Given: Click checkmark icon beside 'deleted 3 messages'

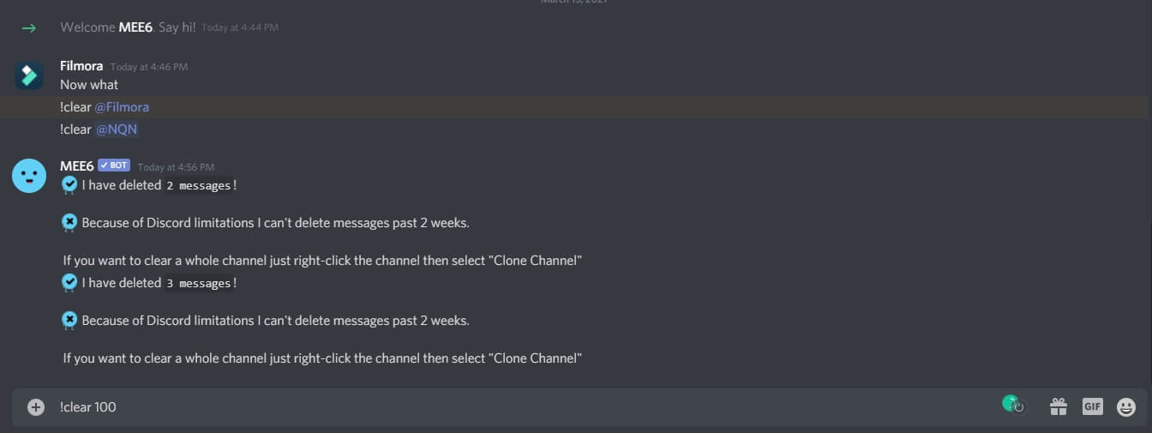Looking at the screenshot, I should click(x=69, y=282).
